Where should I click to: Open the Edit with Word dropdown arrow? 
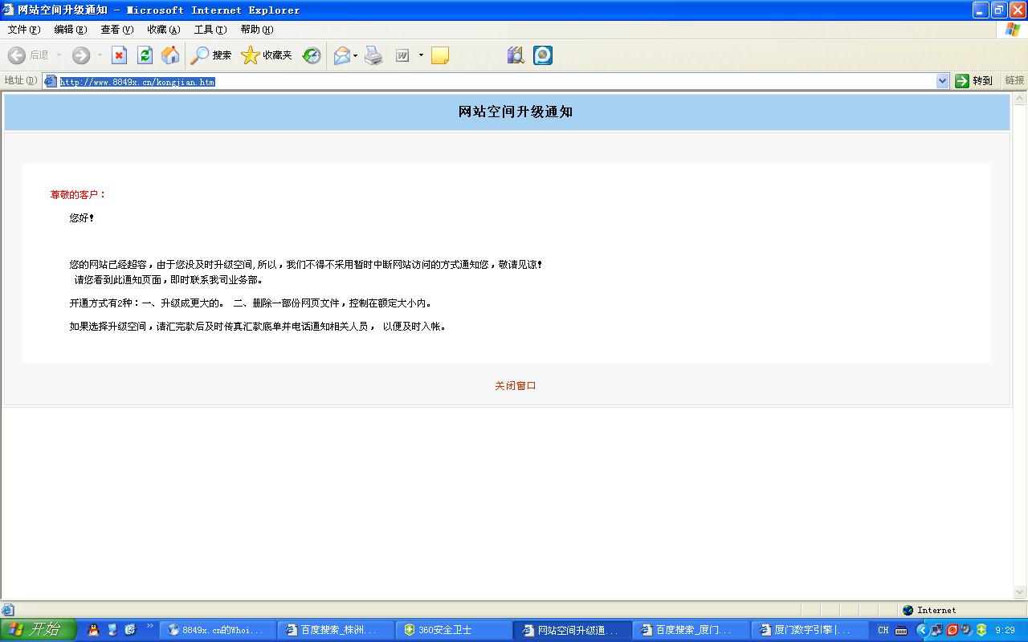pos(421,55)
